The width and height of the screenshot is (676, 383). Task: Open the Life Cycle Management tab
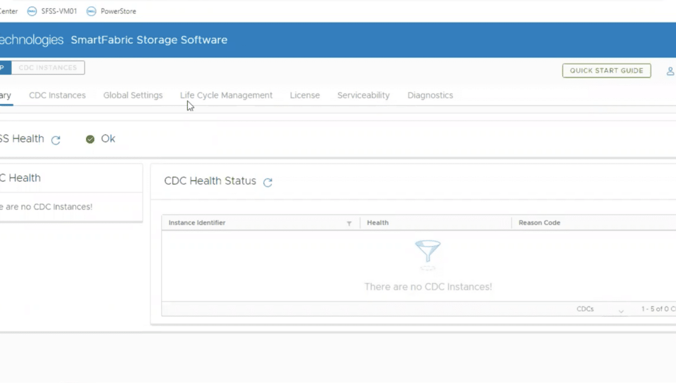[226, 95]
